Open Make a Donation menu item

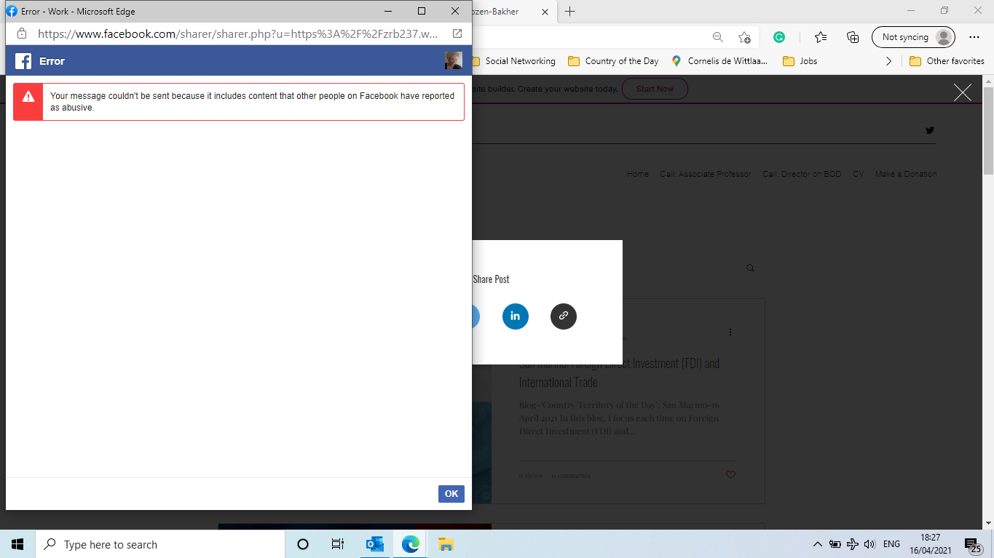(x=906, y=174)
